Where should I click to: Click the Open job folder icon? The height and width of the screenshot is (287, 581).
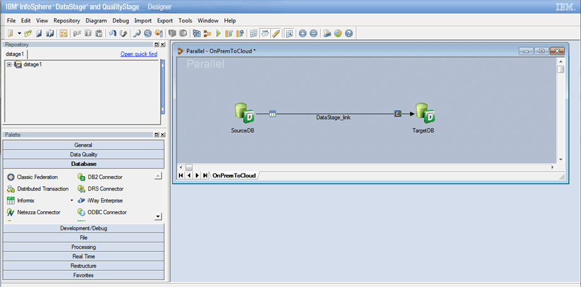(28, 34)
